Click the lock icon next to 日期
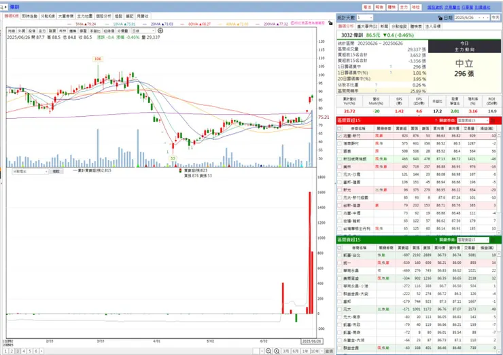503x355 pixels. [x=440, y=18]
